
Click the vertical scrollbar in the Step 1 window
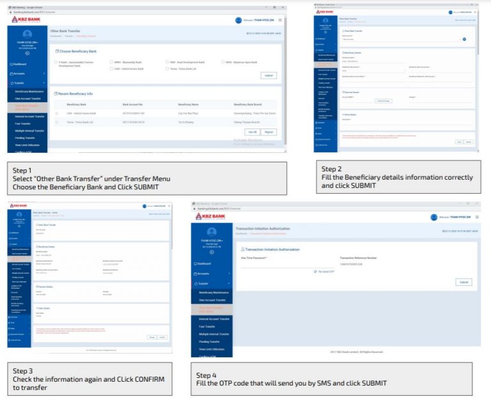(x=285, y=77)
